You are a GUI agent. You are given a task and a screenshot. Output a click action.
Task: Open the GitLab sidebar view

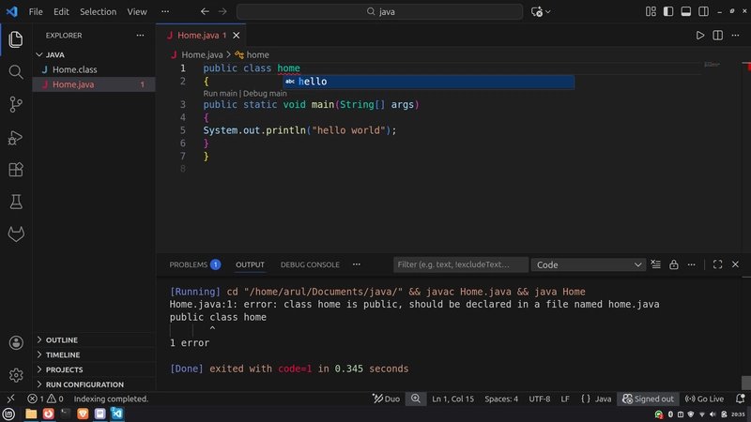(16, 234)
